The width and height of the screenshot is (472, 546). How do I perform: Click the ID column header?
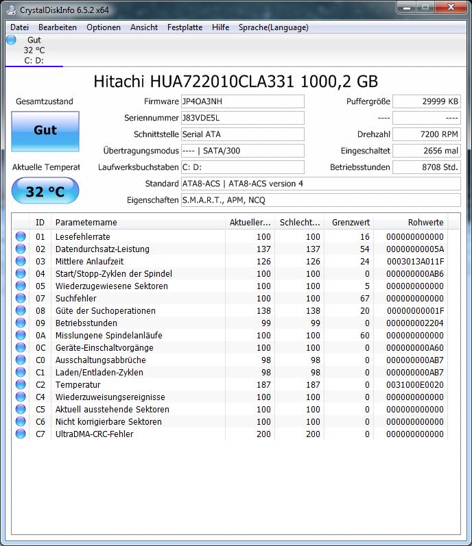coord(40,222)
